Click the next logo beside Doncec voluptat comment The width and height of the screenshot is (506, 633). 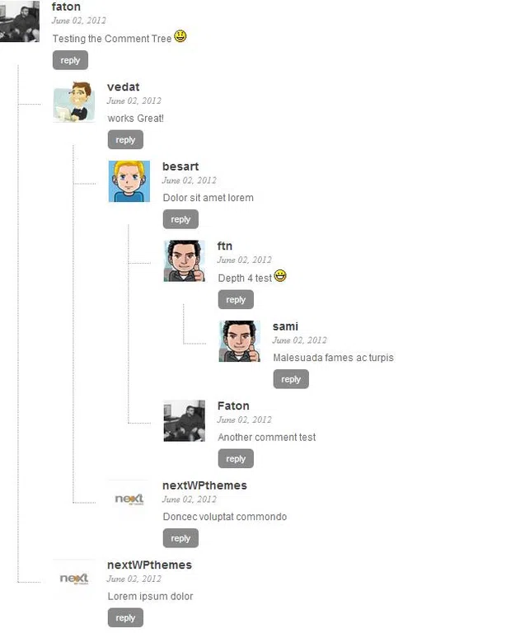pyautogui.click(x=129, y=499)
